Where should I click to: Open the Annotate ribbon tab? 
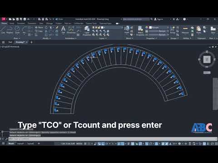(x=21, y=24)
